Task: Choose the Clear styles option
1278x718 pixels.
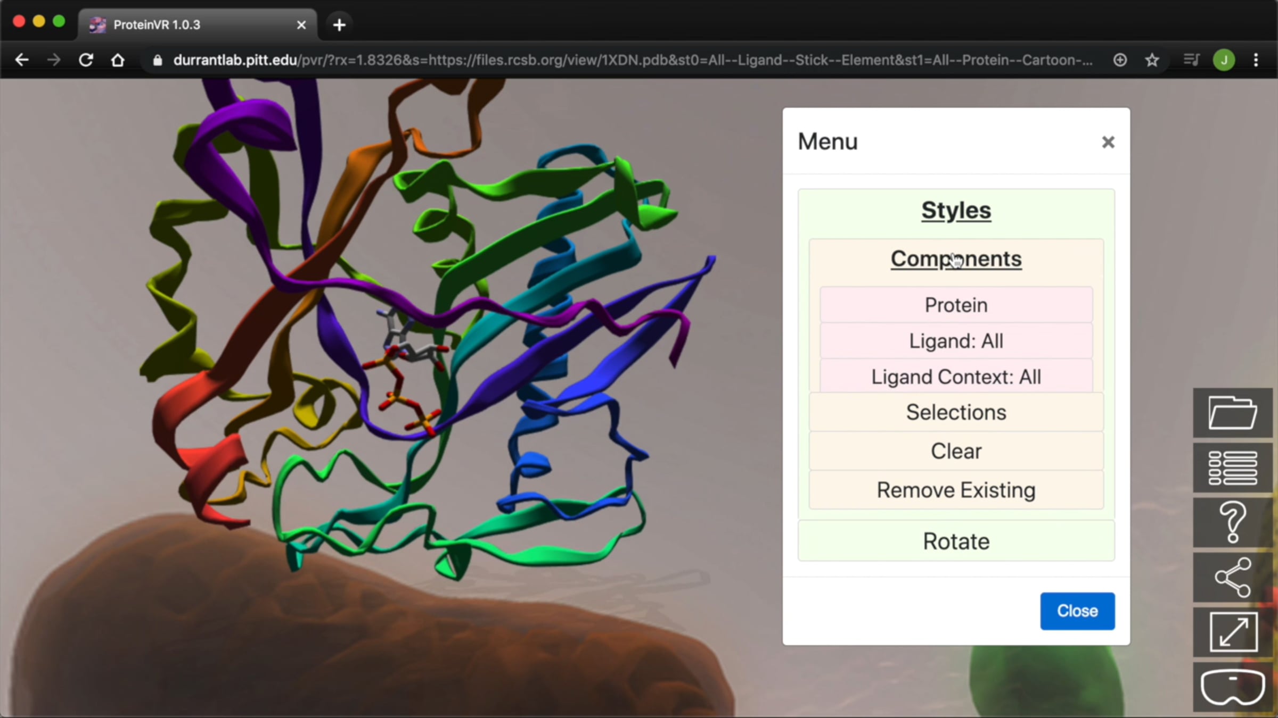Action: coord(956,451)
